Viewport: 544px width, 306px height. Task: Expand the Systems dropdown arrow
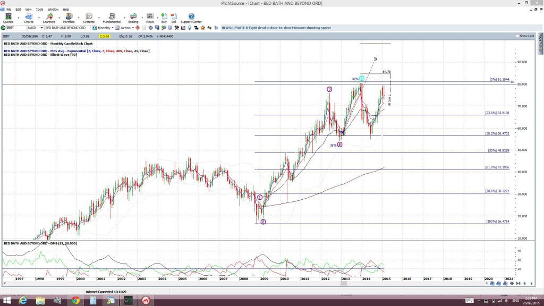[x=99, y=18]
